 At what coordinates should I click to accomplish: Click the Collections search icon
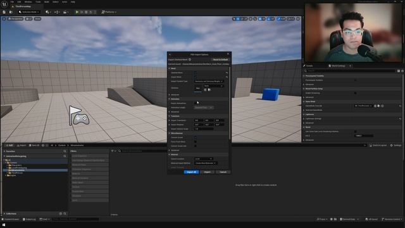(x=65, y=214)
